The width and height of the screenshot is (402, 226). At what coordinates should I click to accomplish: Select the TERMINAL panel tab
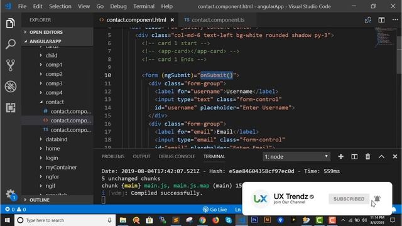214,156
